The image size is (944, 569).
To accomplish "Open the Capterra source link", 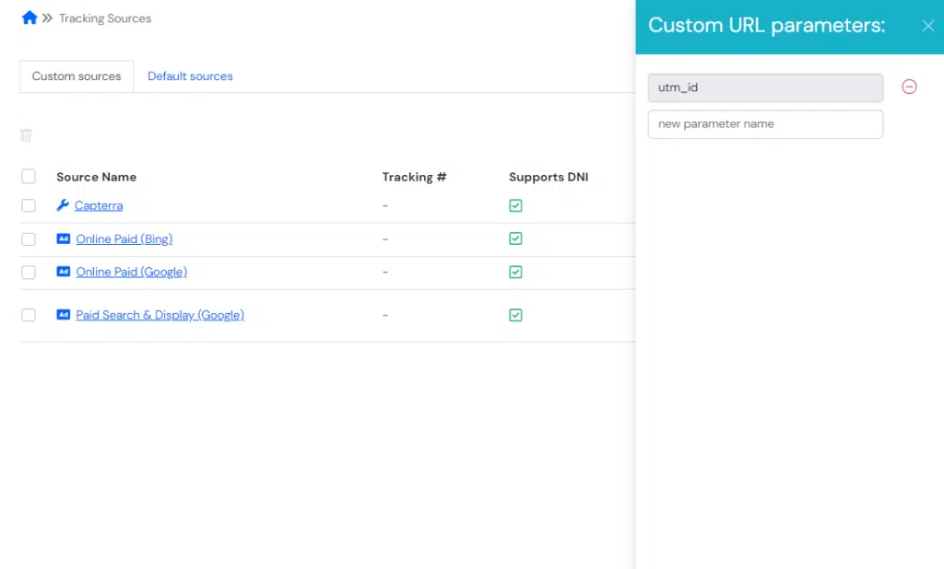I will coord(99,205).
